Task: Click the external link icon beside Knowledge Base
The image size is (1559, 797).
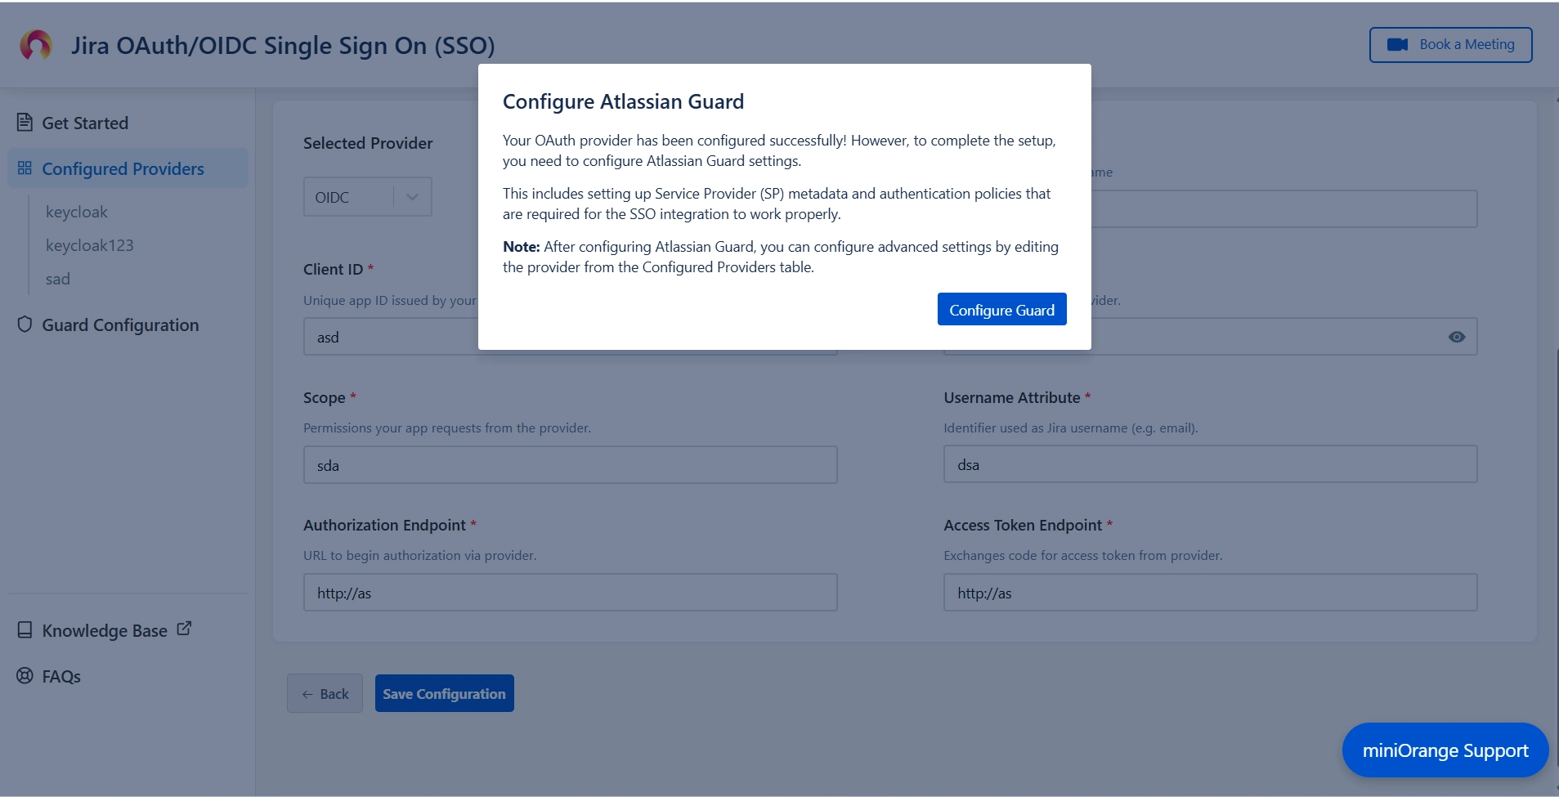Action: tap(184, 629)
